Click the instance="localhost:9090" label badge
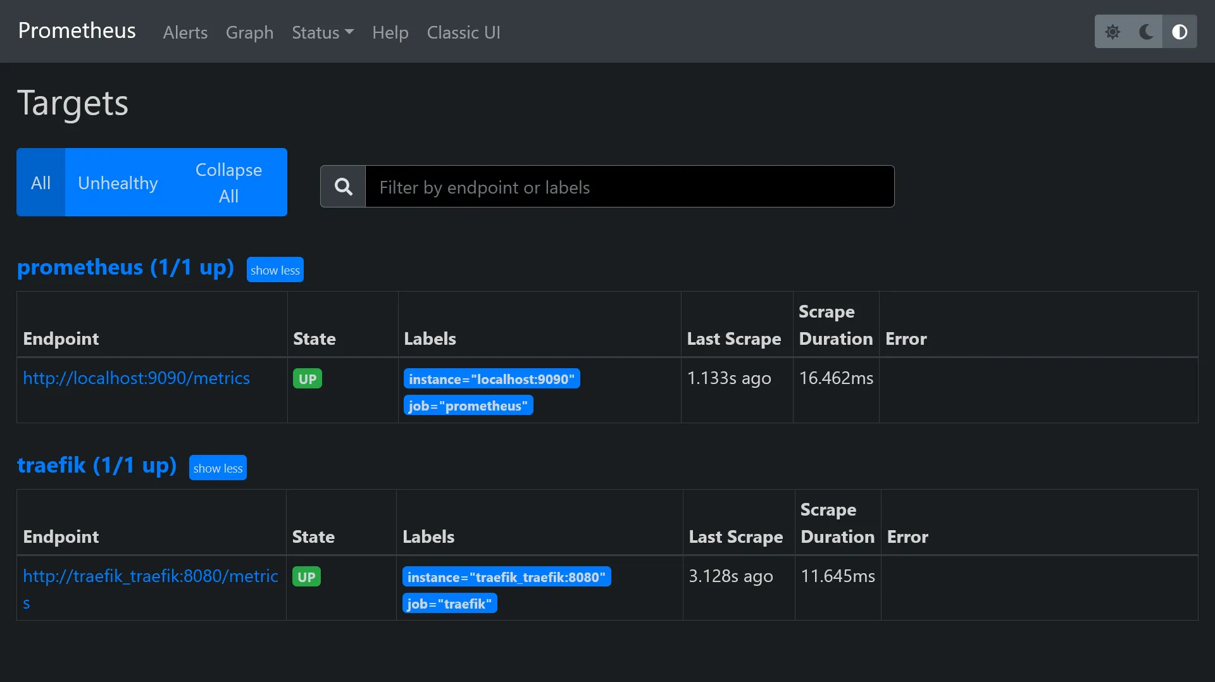This screenshot has height=682, width=1215. coord(491,379)
